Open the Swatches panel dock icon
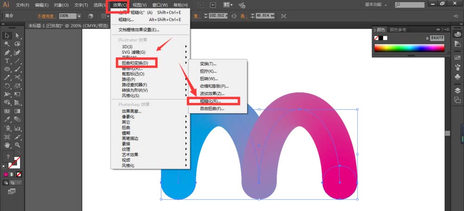Image resolution: width=464 pixels, height=211 pixels. click(458, 58)
